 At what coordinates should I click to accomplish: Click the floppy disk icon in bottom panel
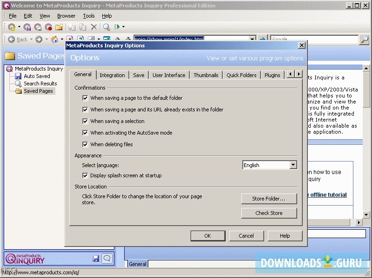click(96, 258)
